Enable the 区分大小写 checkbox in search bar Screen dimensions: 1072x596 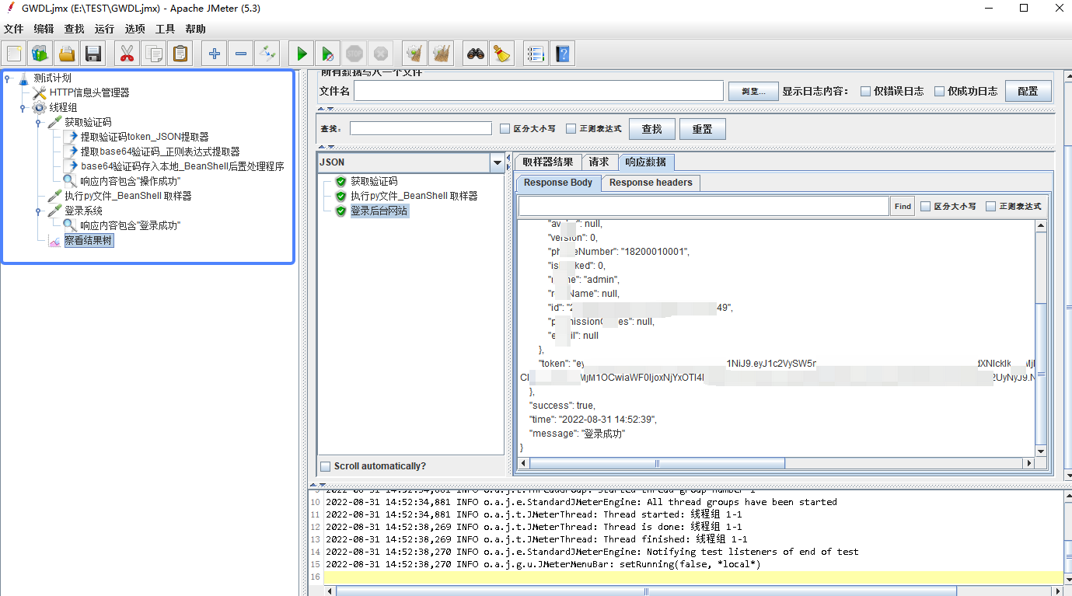504,128
